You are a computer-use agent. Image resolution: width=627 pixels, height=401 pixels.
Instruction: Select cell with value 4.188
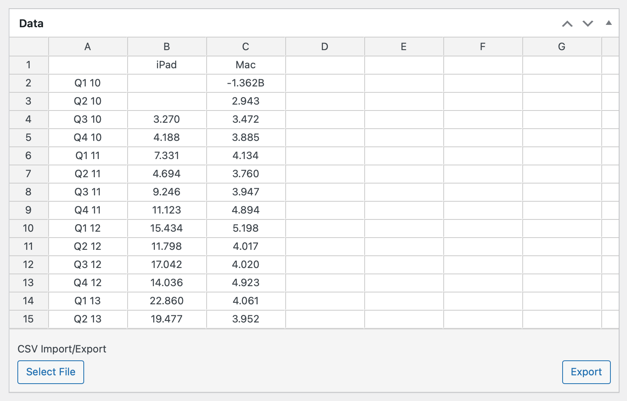(167, 137)
